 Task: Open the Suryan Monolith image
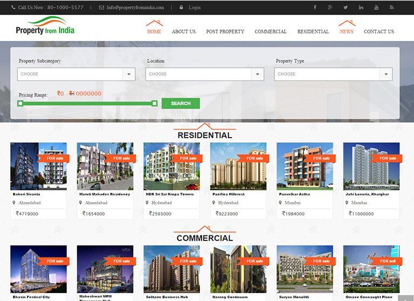pos(305,269)
